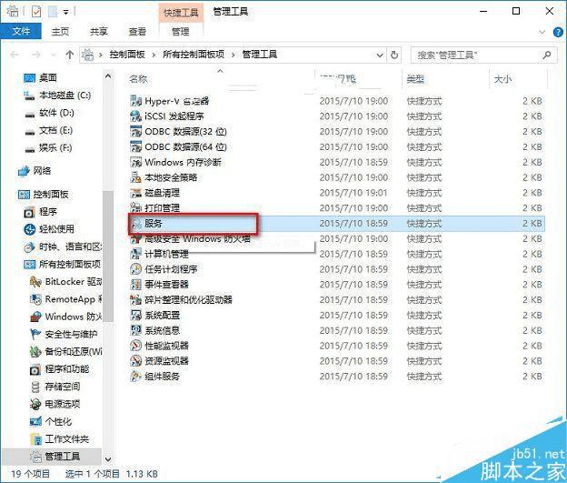
Task: Click the navigation pane scroll-up arrow
Action: coord(108,76)
